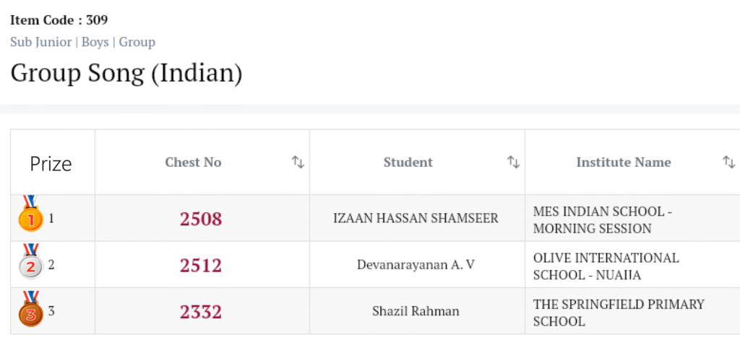
Task: Click Olive International School institute cell
Action: (x=606, y=266)
